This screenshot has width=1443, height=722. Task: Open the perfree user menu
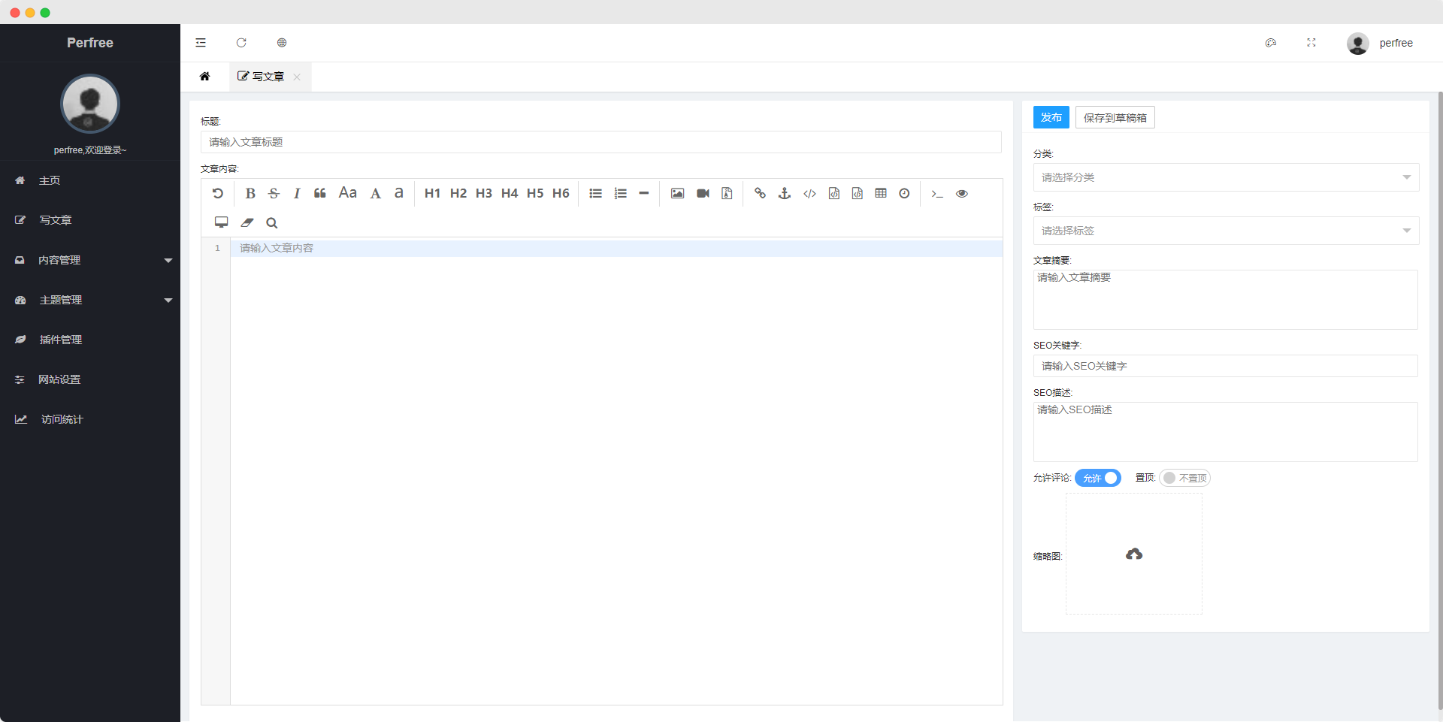tap(1380, 43)
